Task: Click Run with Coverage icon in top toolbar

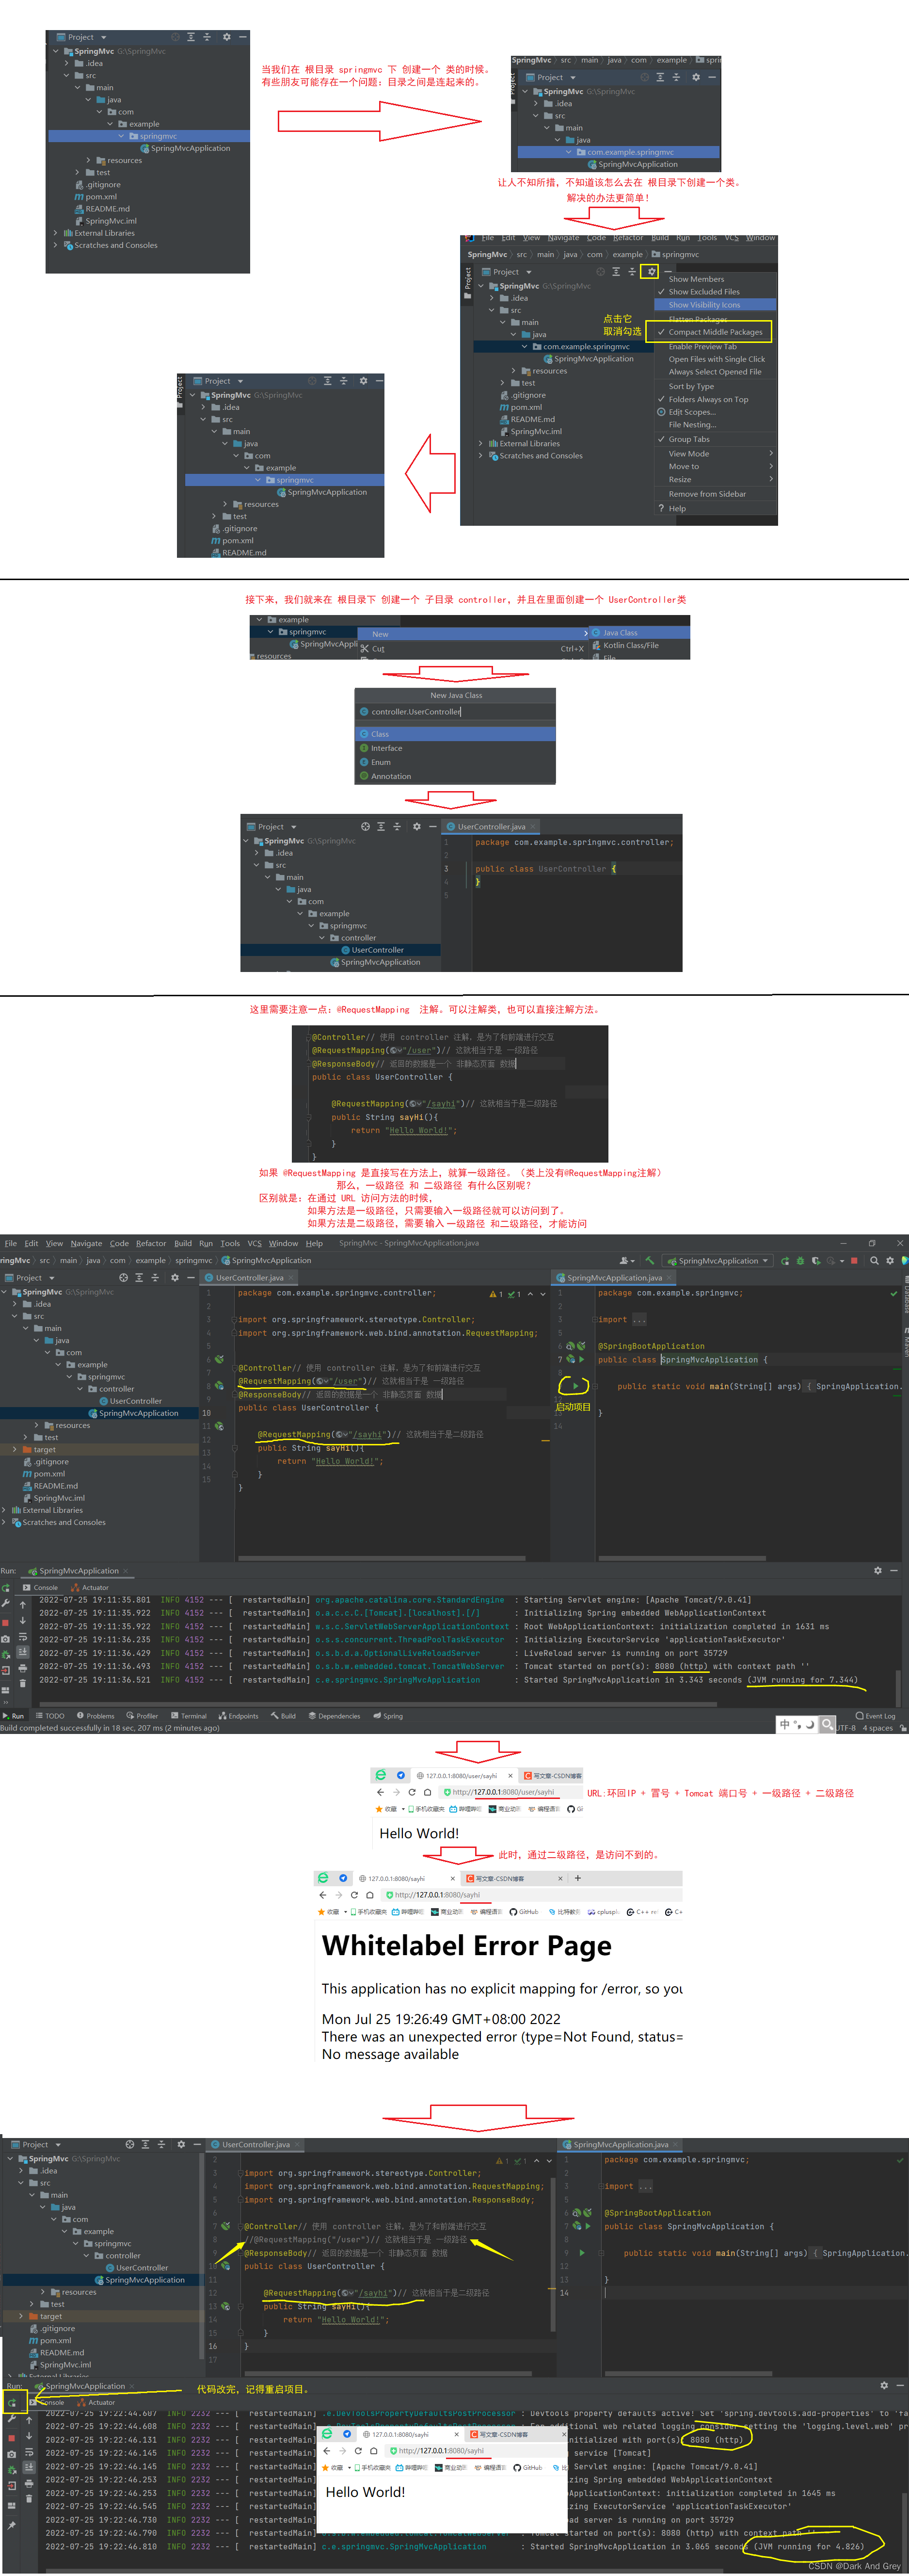Action: pos(816,1260)
